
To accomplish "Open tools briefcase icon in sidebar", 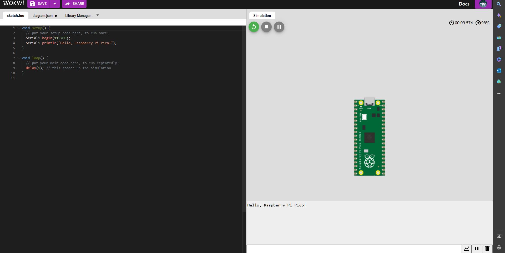I will [499, 37].
